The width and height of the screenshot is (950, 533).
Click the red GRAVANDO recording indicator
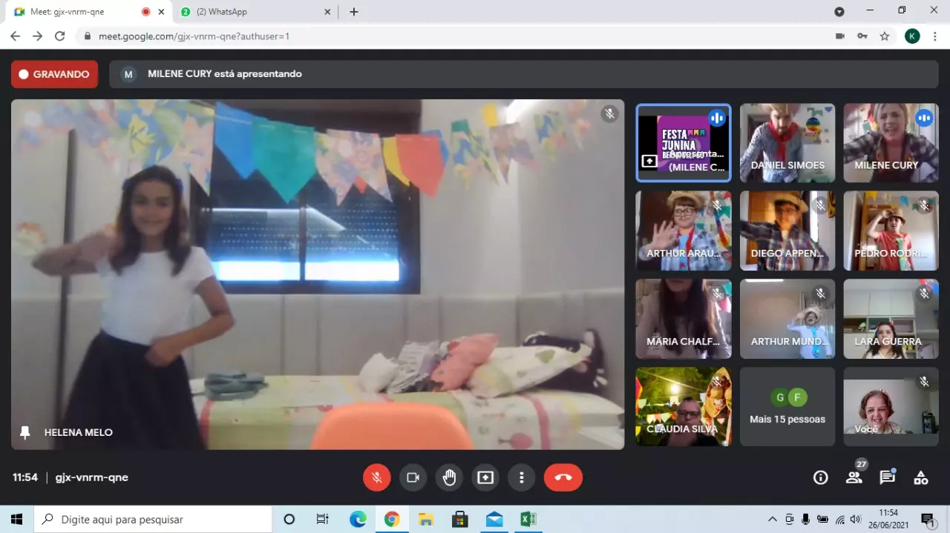[x=54, y=74]
